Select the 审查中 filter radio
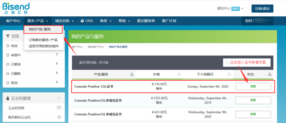The height and width of the screenshot is (123, 286). (8, 55)
